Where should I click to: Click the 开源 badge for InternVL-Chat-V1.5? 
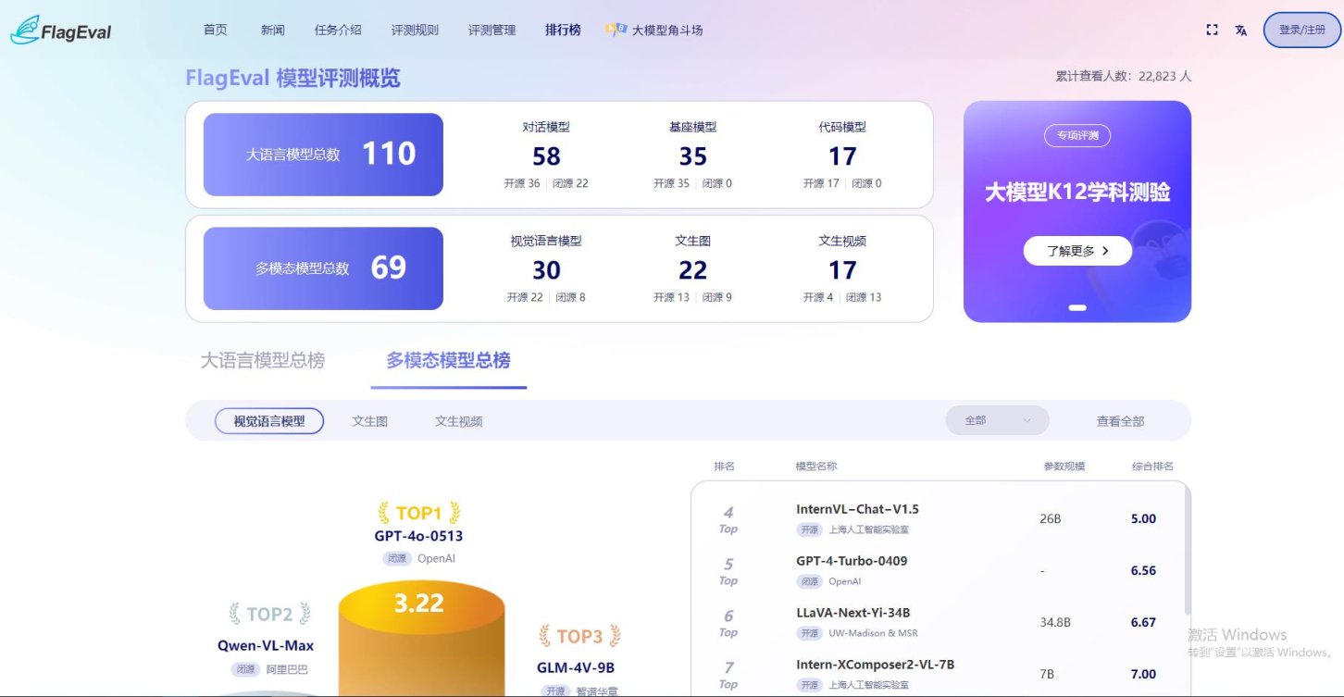coord(808,529)
